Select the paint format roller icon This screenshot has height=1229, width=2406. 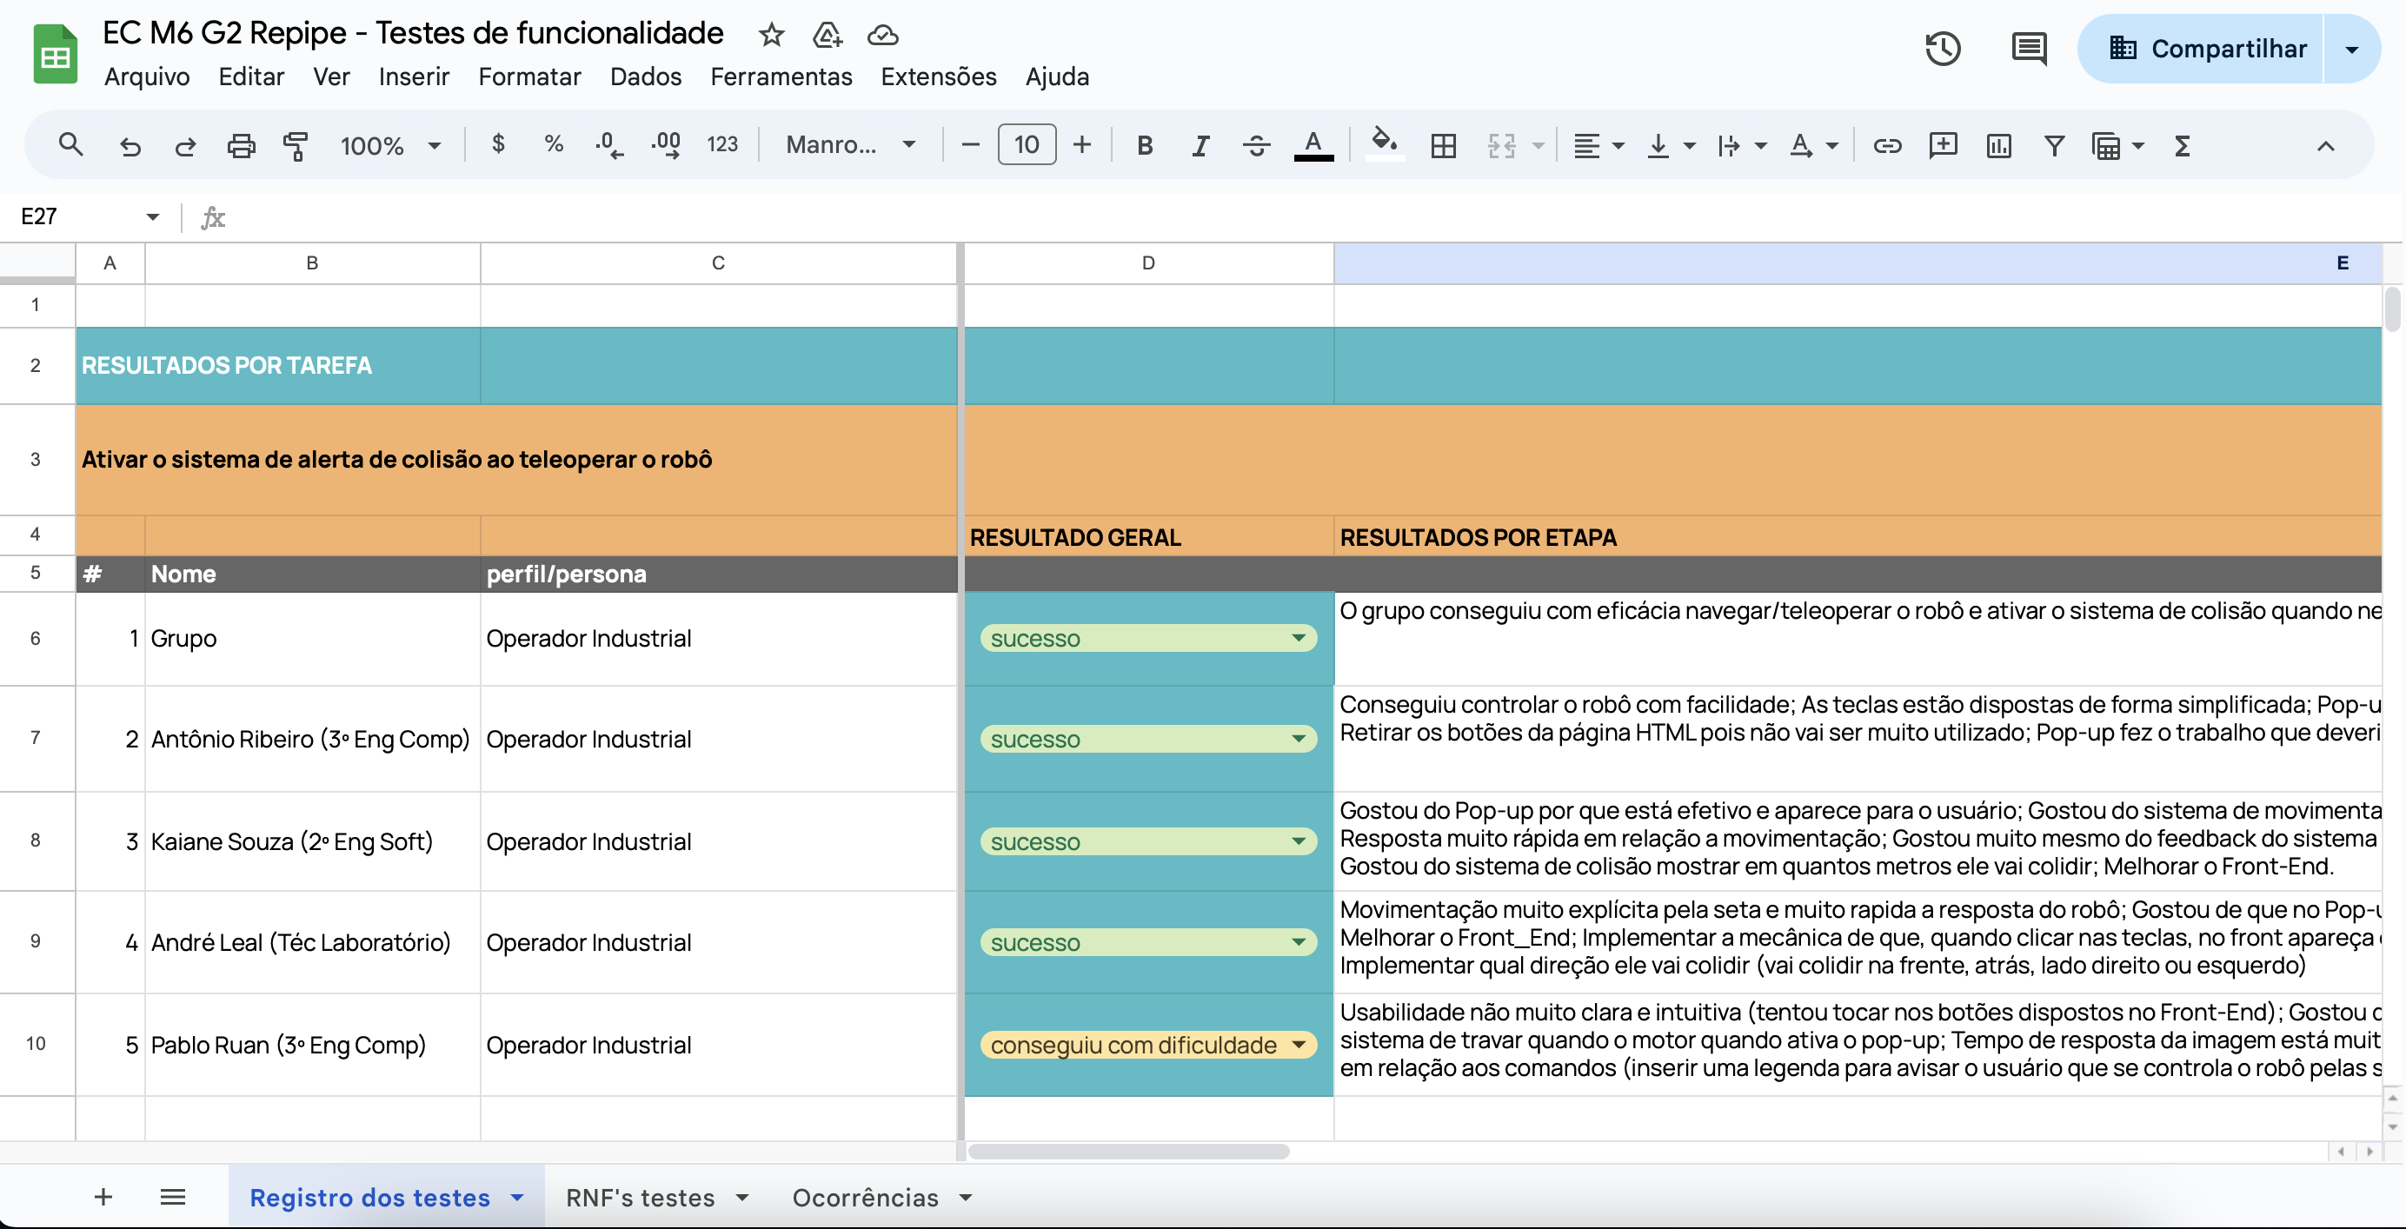tap(296, 146)
